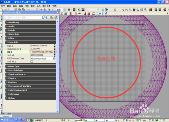Click the properties search text field

pyautogui.click(x=23, y=18)
